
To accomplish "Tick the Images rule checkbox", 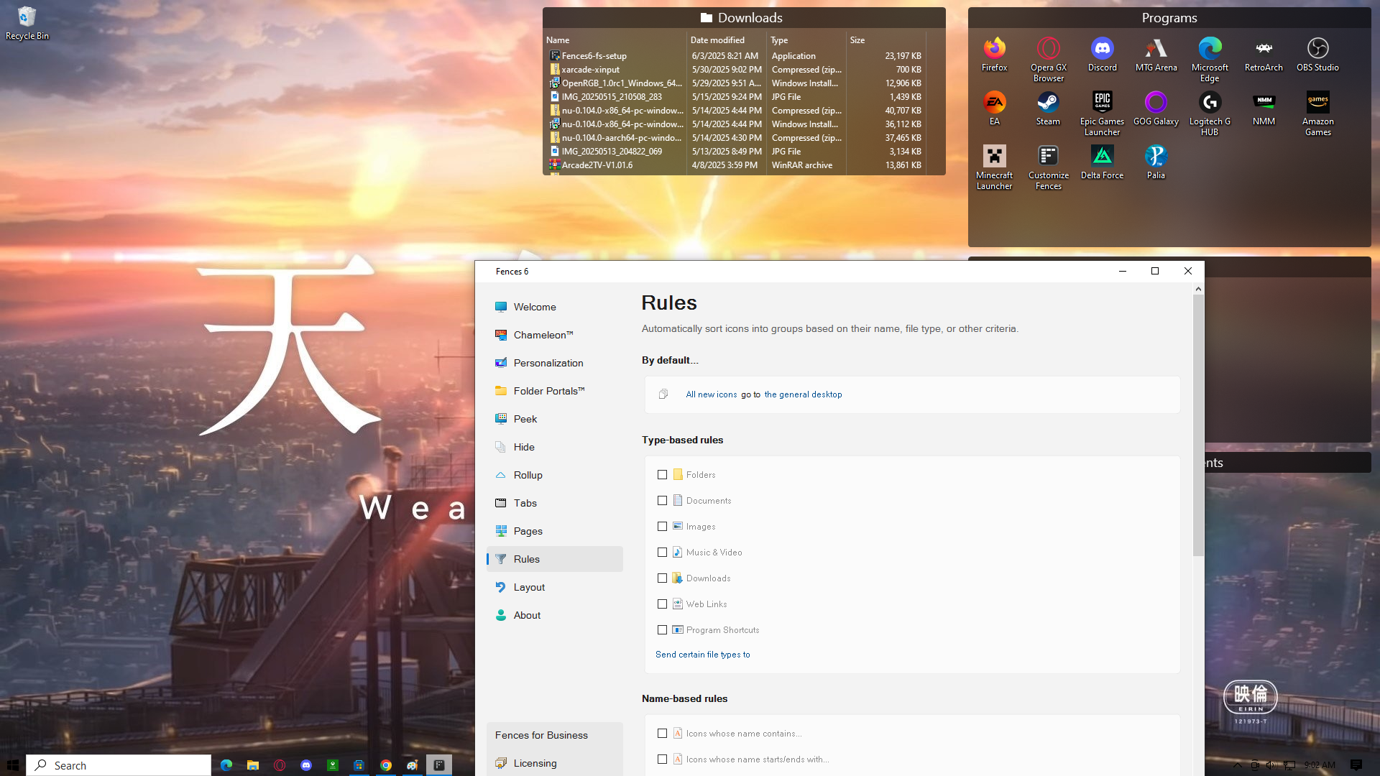I will (x=662, y=526).
